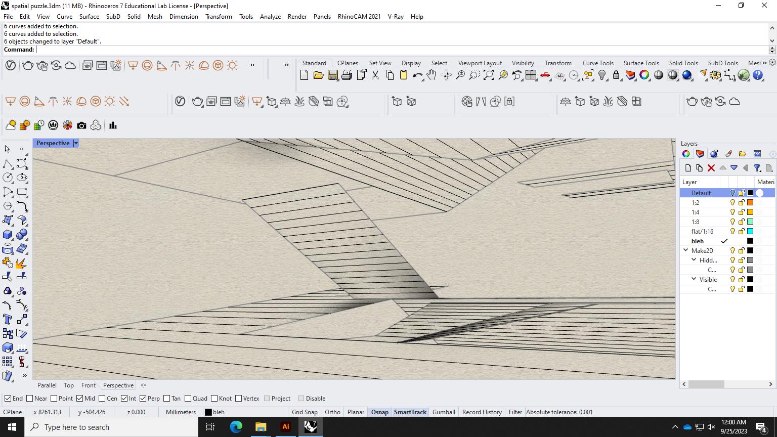
Task: Click the cyan flat/1:16 layer color swatch
Action: [x=750, y=231]
